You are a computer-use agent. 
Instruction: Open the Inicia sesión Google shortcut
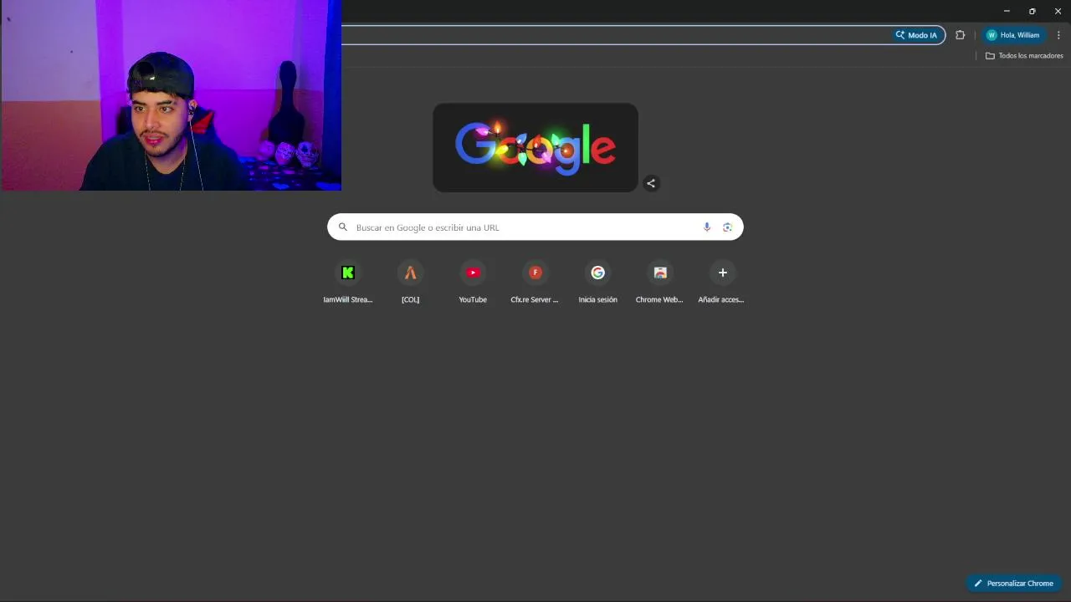click(597, 282)
